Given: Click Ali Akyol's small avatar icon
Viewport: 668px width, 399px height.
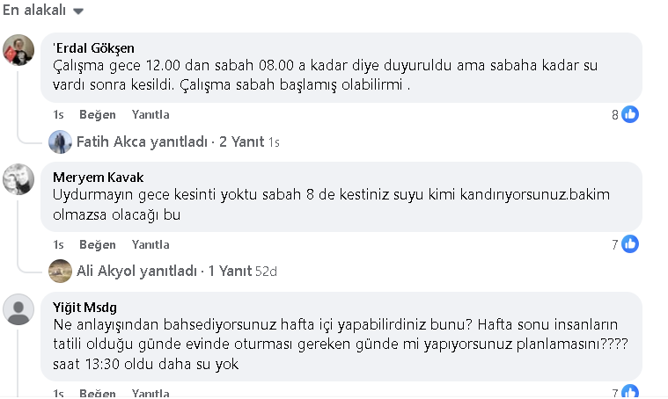Looking at the screenshot, I should pos(60,271).
